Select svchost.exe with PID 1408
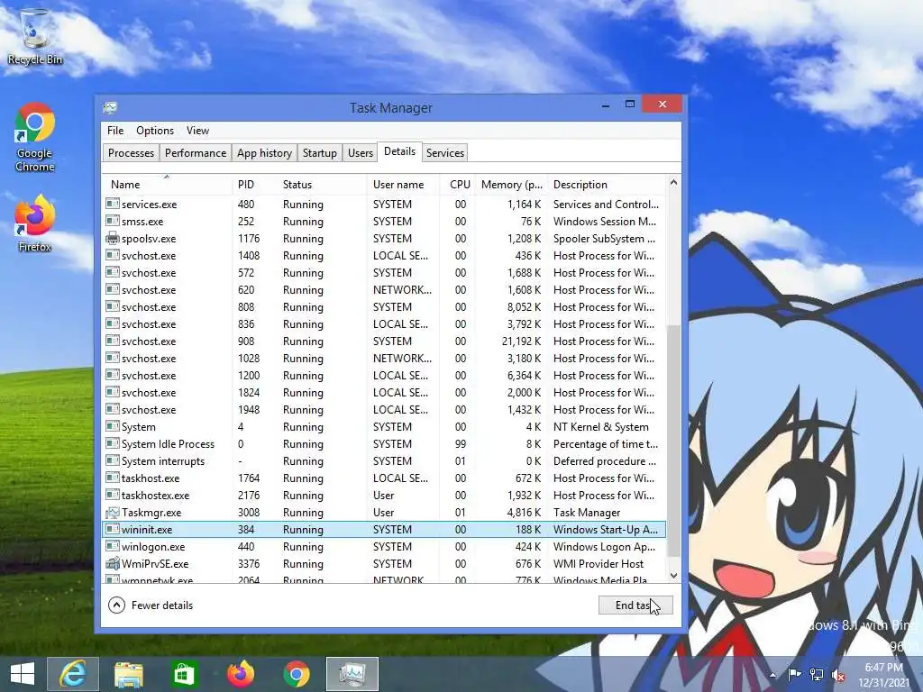The width and height of the screenshot is (923, 692). coord(384,255)
